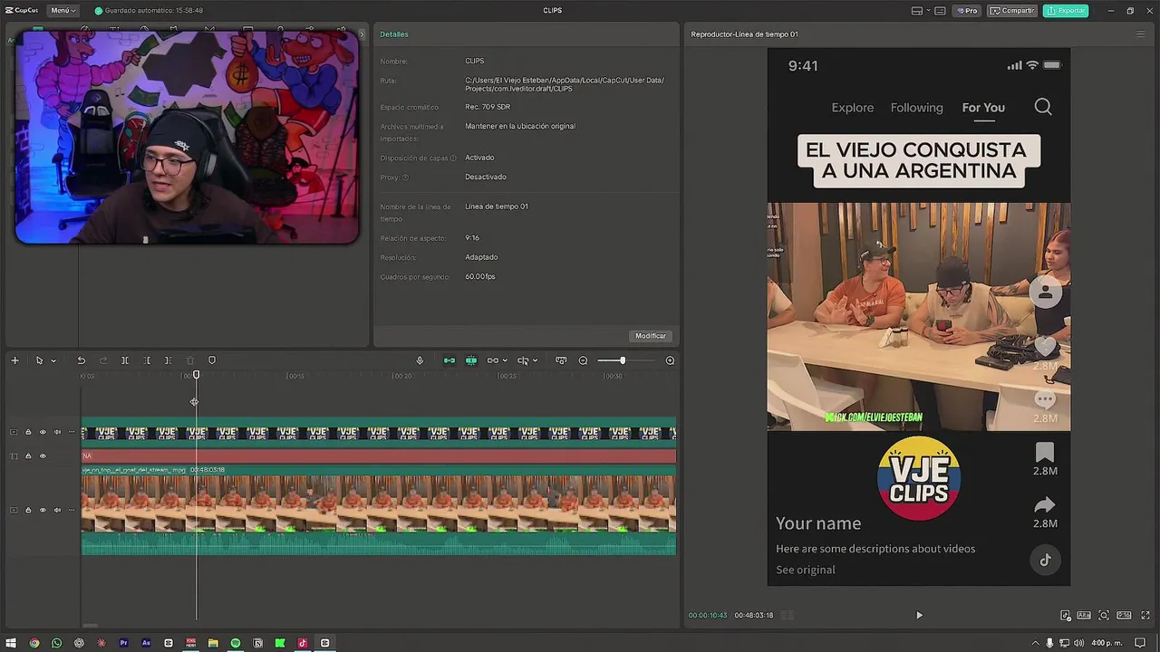The image size is (1160, 652).
Task: Lock the VJE Clips overlay track
Action: click(28, 432)
